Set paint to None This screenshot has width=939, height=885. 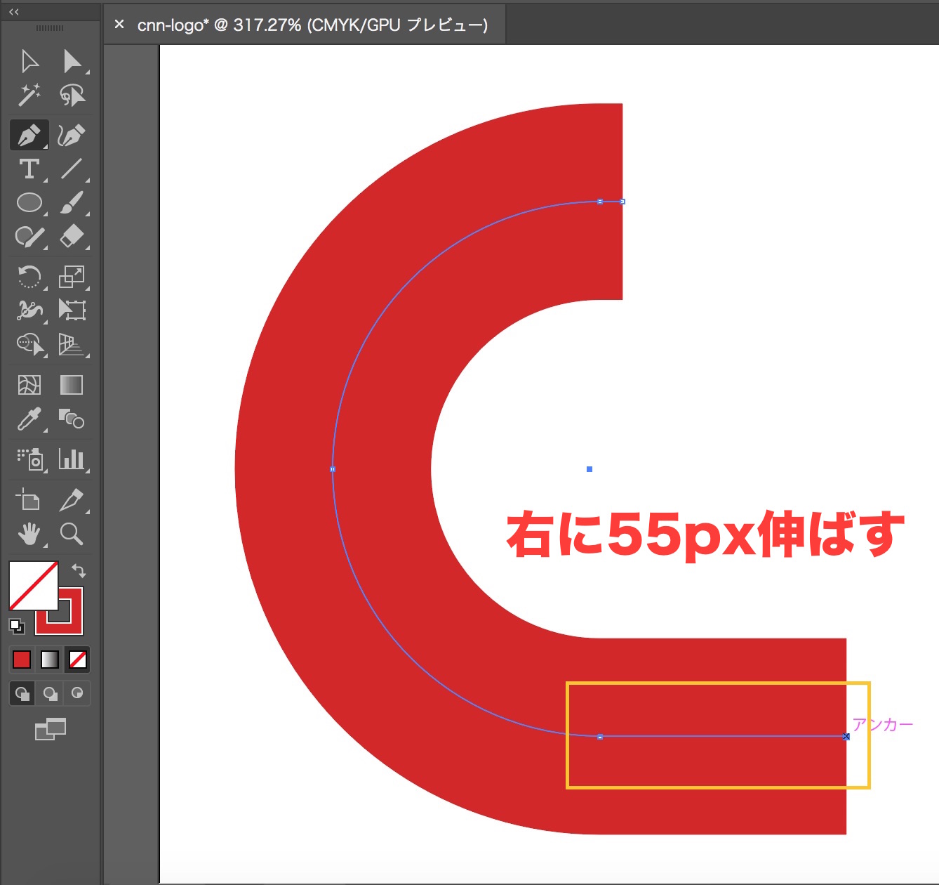pos(78,660)
